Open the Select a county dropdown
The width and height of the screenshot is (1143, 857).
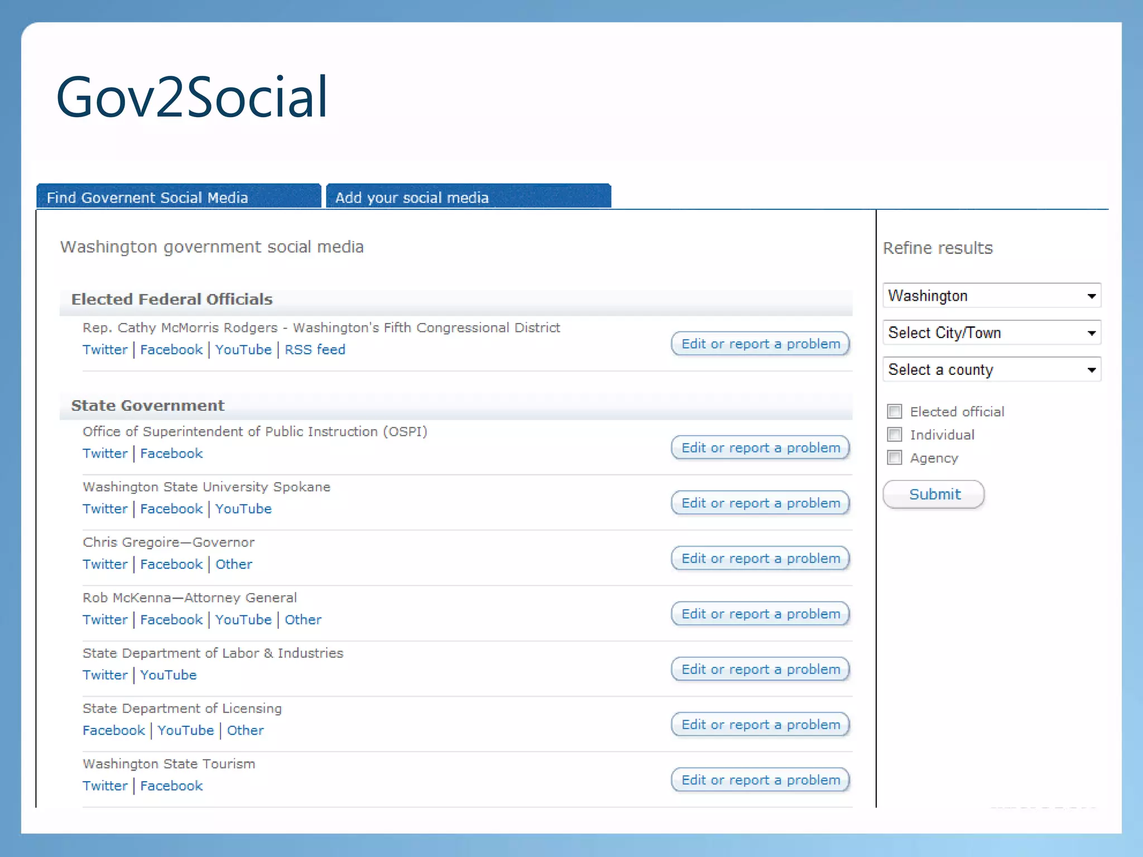tap(991, 370)
